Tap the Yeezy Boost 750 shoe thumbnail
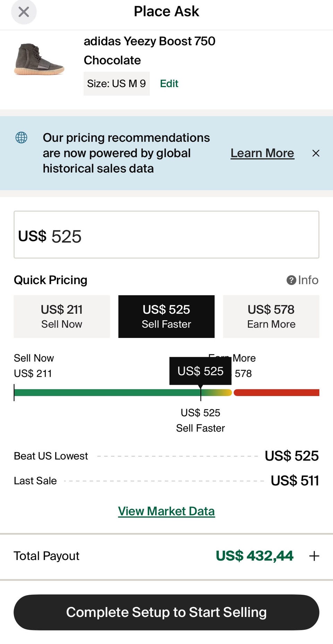The width and height of the screenshot is (333, 644). click(39, 59)
